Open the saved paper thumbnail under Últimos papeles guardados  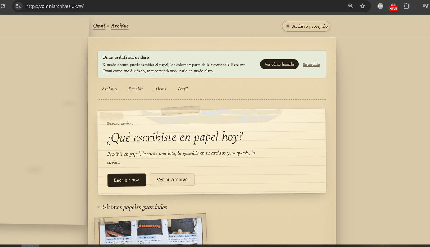pyautogui.click(x=150, y=229)
